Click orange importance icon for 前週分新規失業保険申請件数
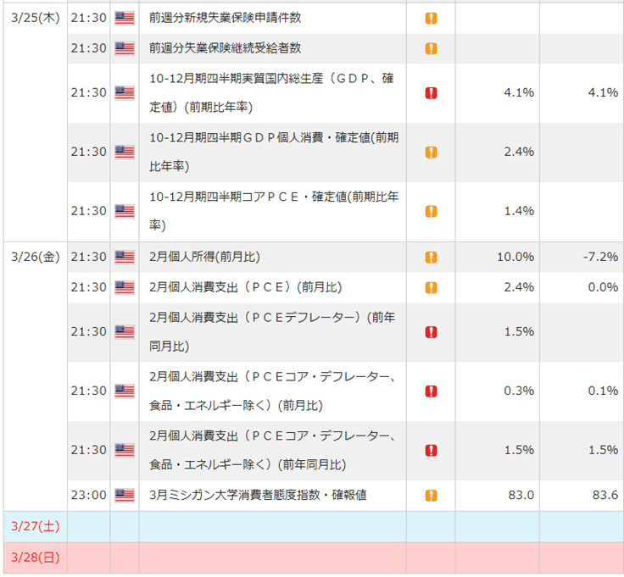The image size is (624, 577). click(431, 19)
